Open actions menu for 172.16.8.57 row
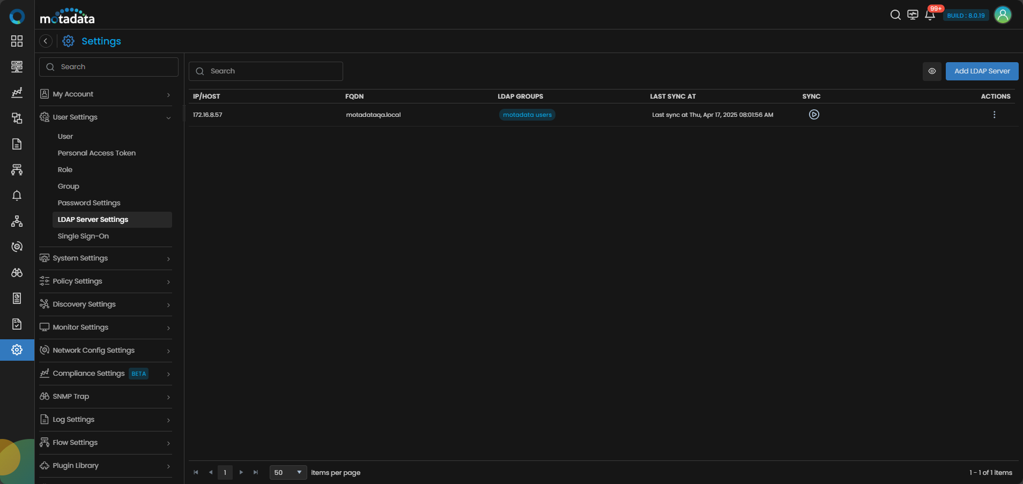The image size is (1023, 484). [x=994, y=115]
